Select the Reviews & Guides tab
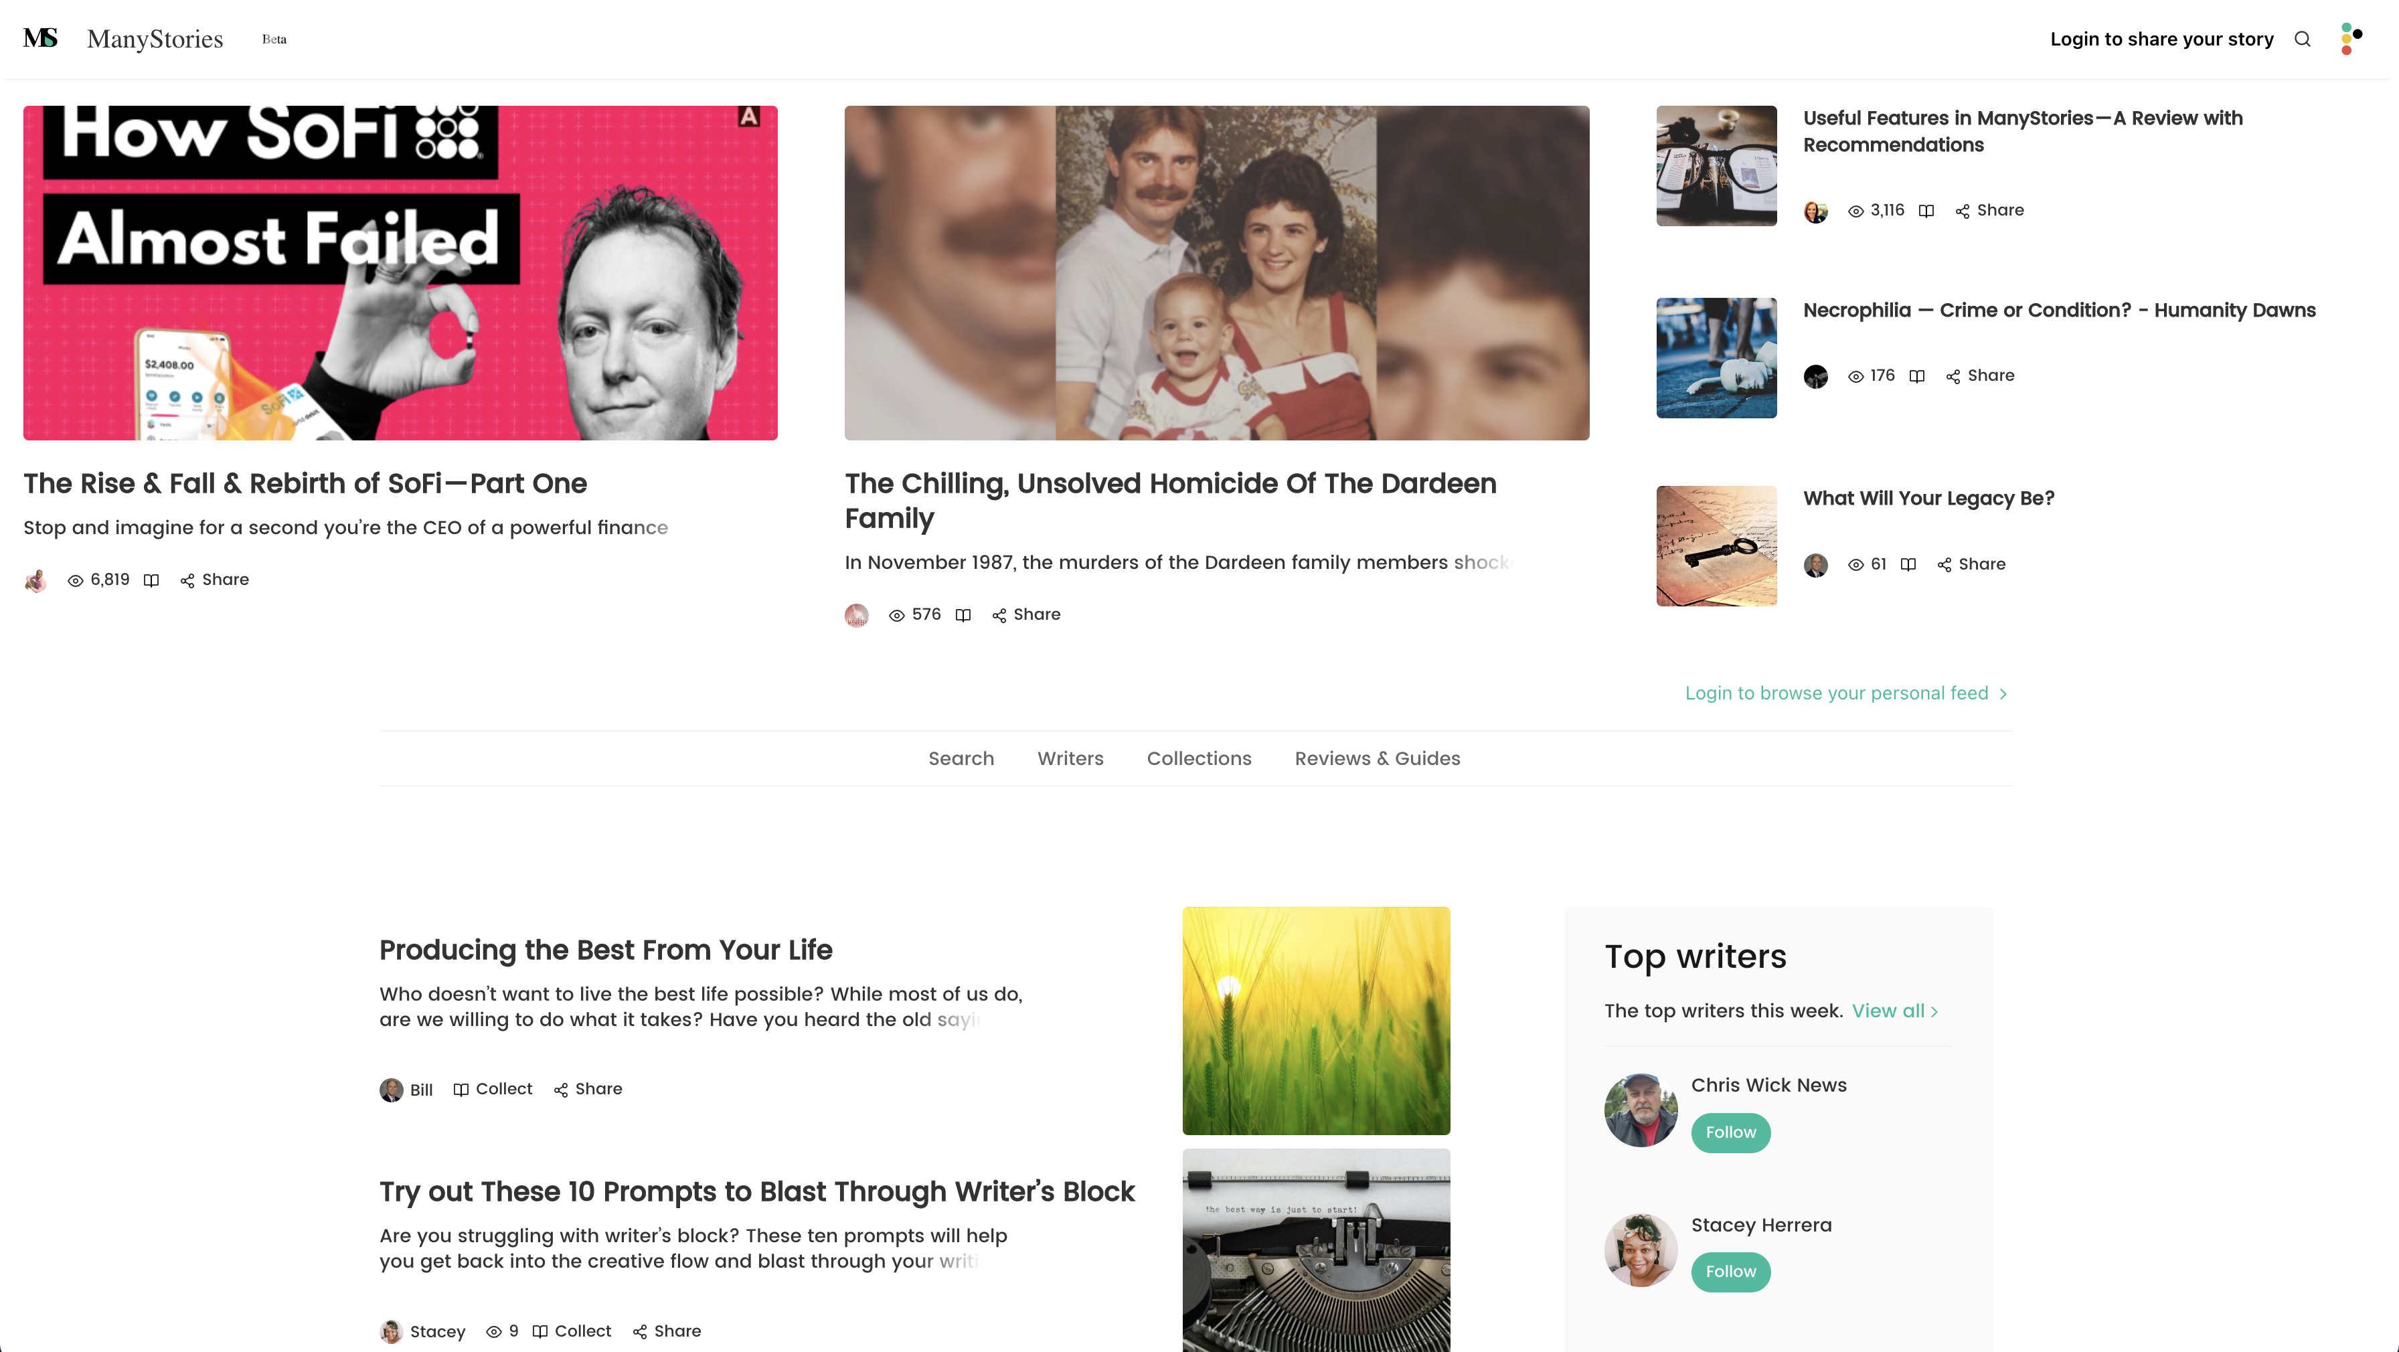2399x1352 pixels. pos(1378,759)
